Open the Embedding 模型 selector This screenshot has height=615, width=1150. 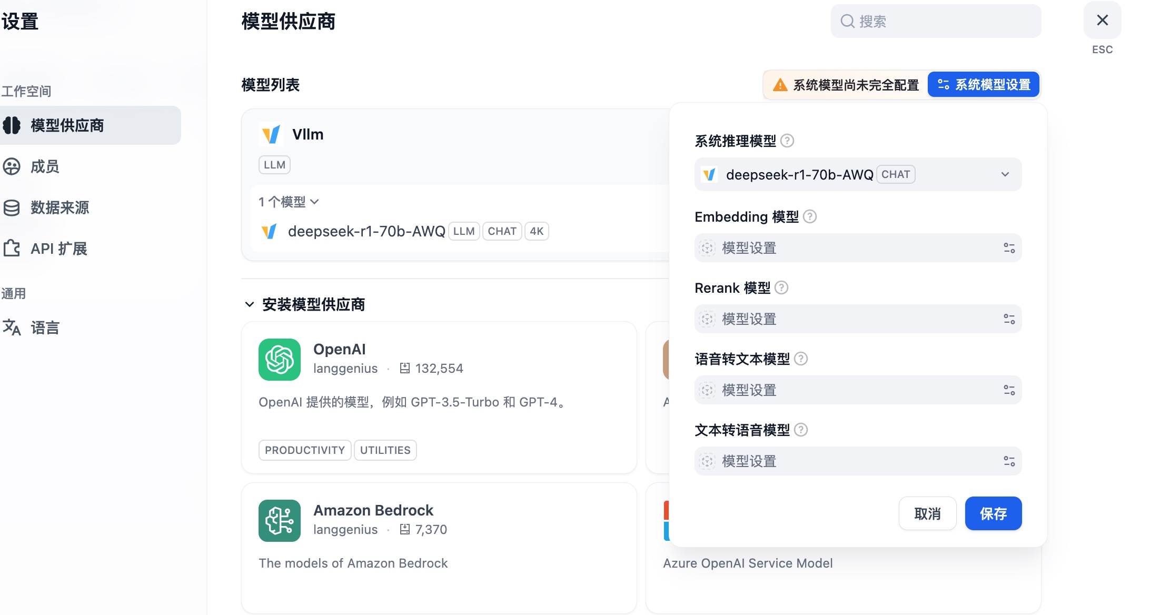click(858, 248)
